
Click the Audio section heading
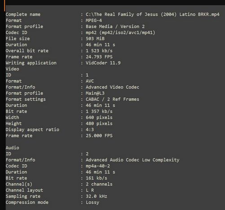[12, 148]
